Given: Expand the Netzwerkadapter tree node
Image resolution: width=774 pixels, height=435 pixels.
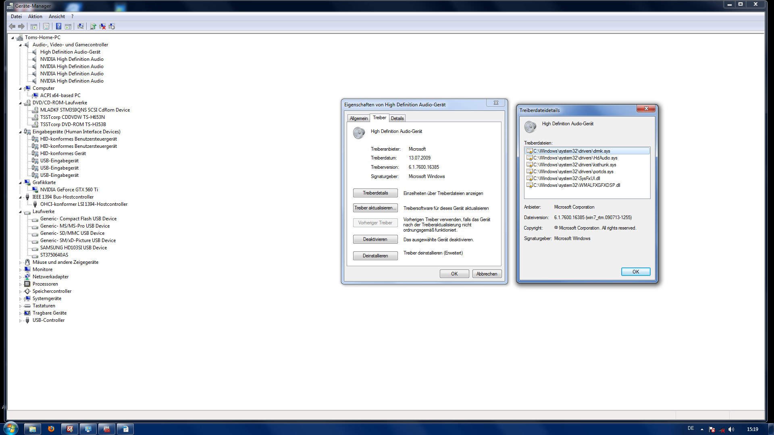Looking at the screenshot, I should [20, 277].
